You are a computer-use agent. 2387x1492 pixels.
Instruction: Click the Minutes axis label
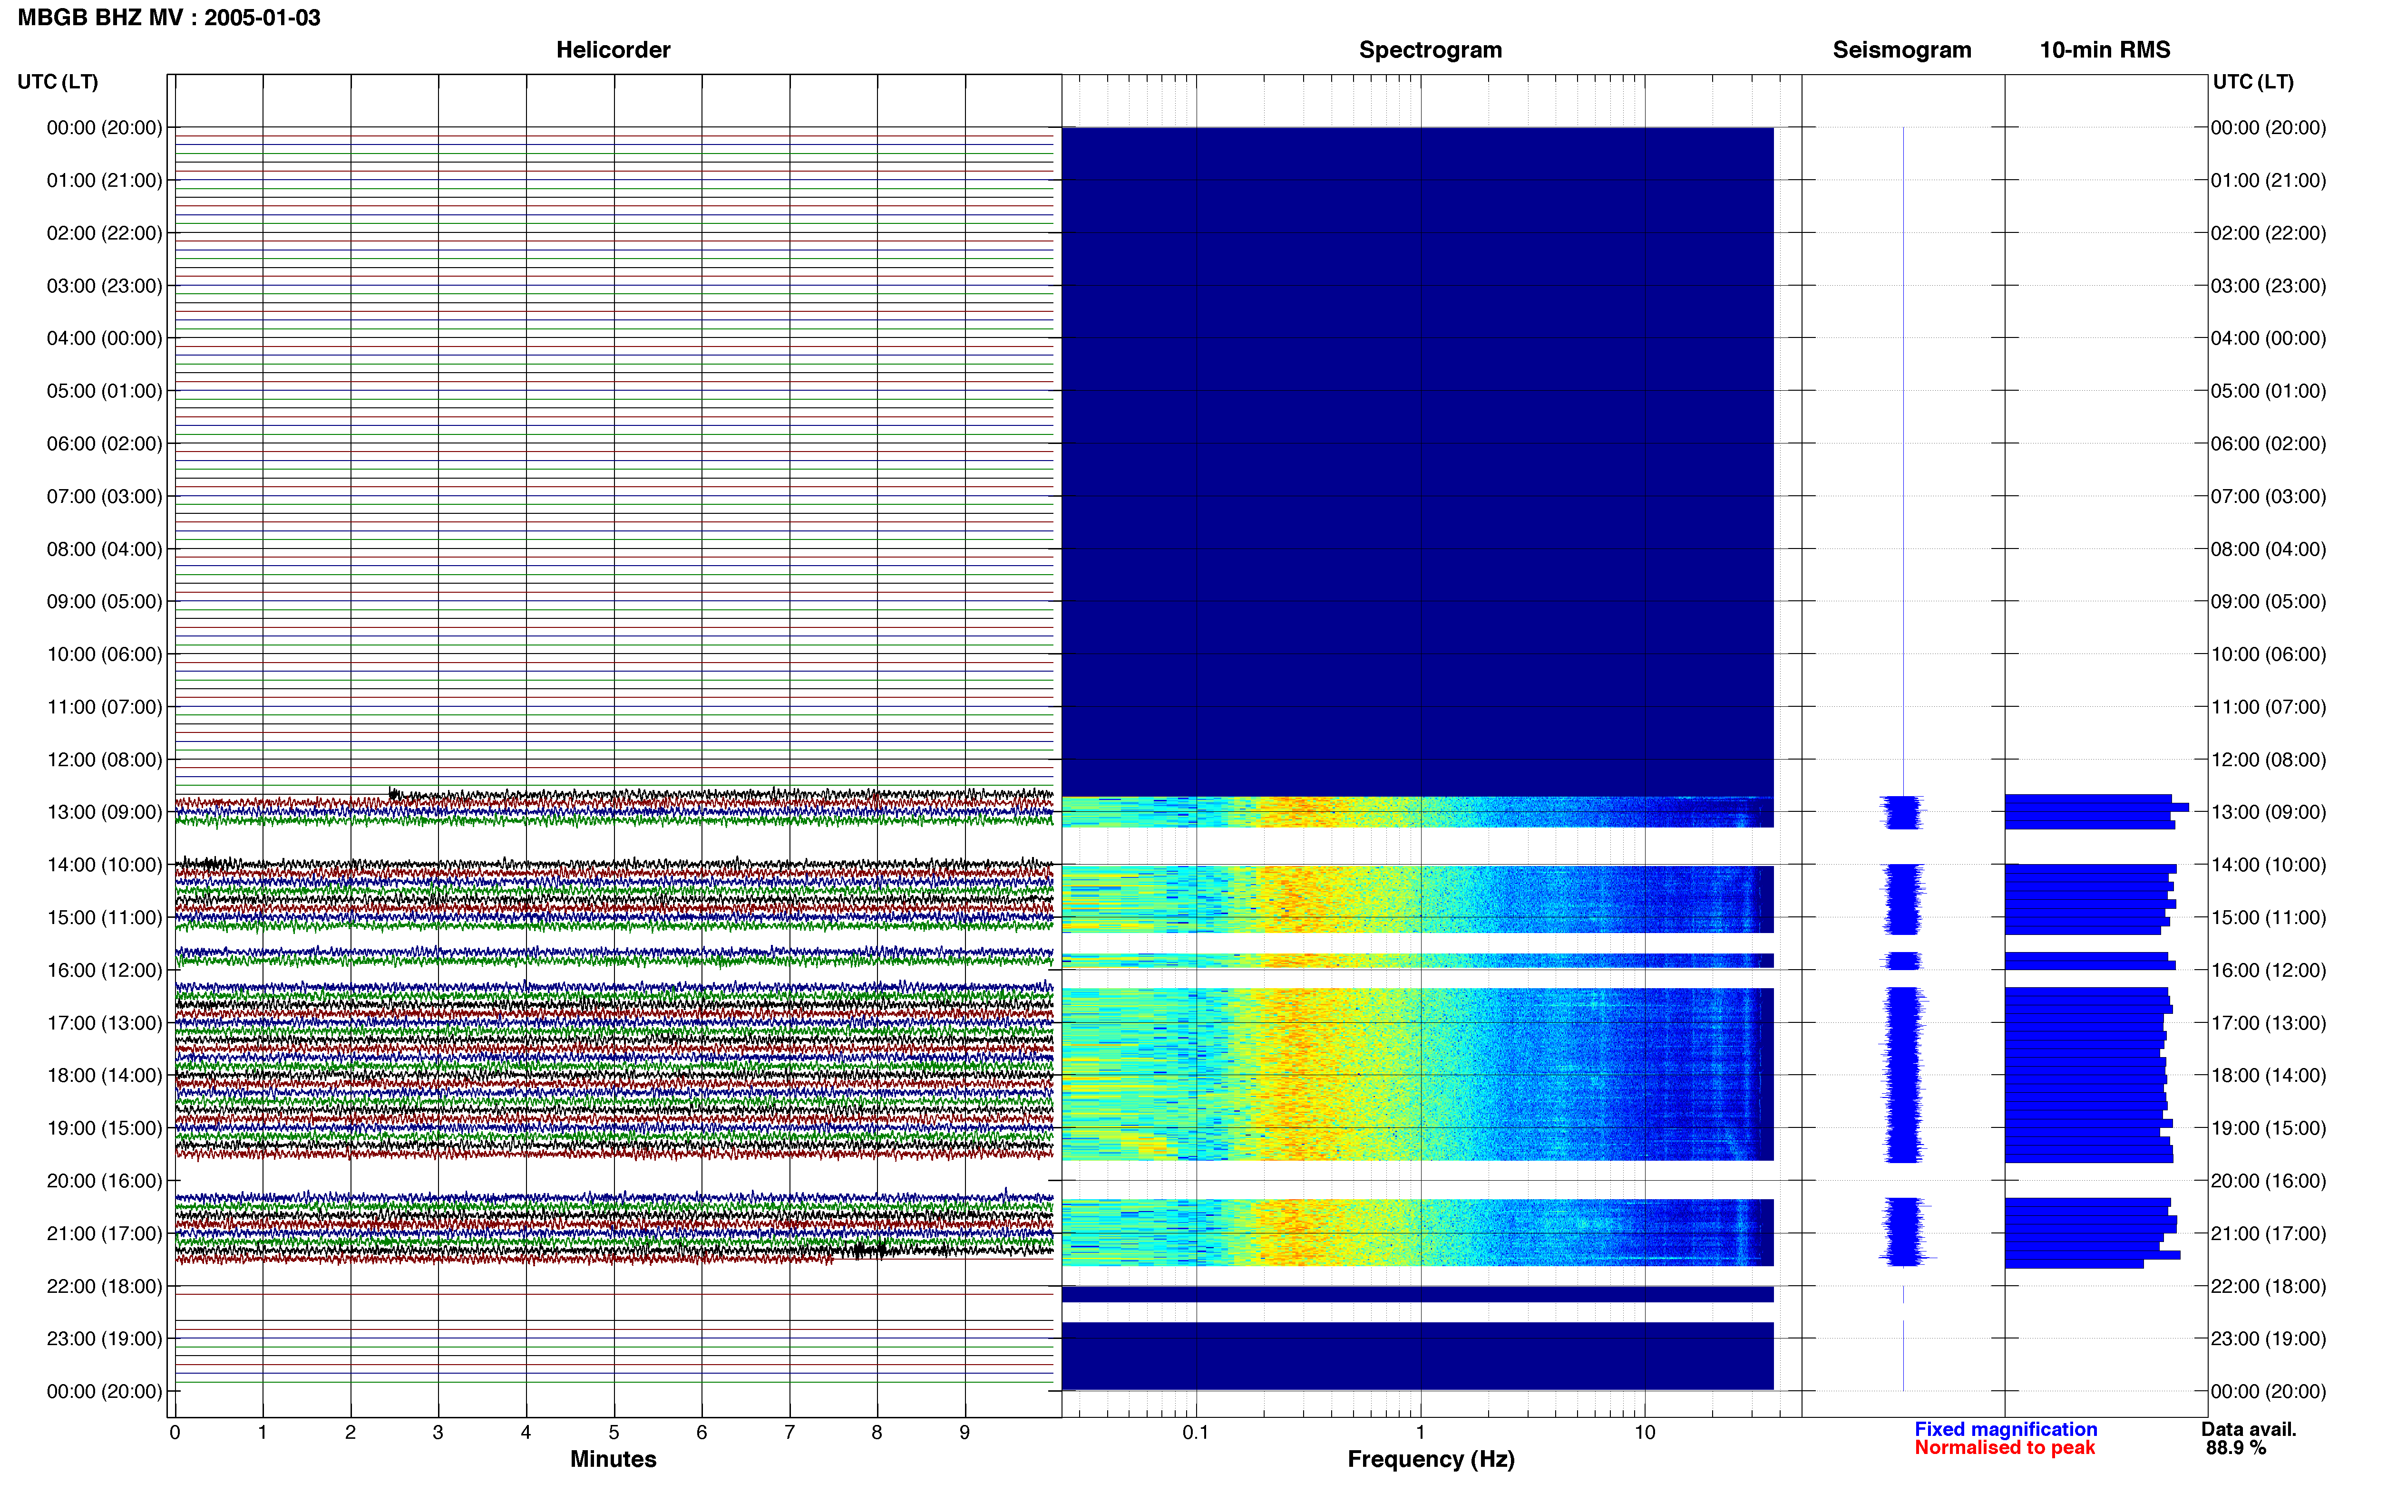tap(613, 1459)
